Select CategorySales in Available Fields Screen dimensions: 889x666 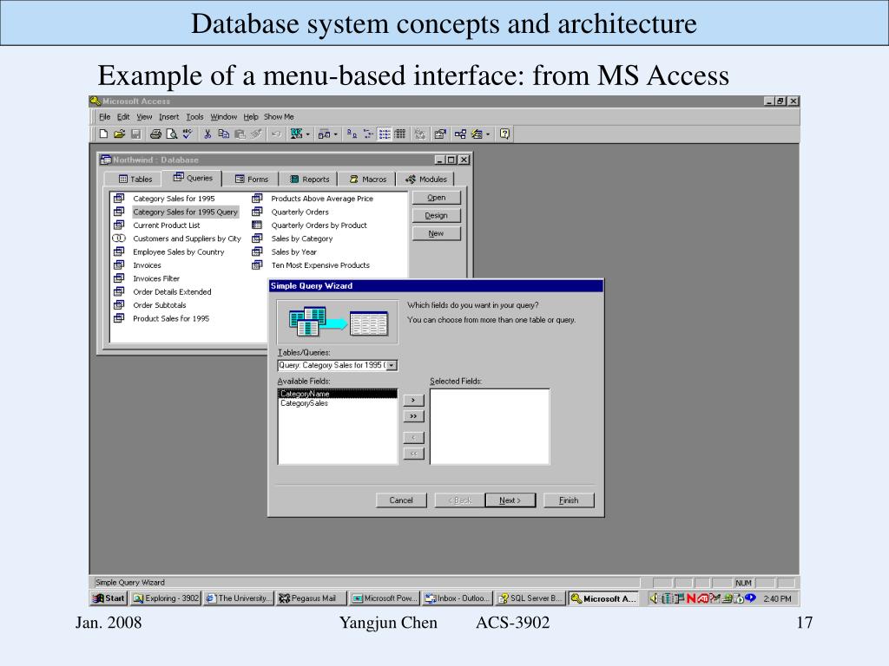click(338, 403)
